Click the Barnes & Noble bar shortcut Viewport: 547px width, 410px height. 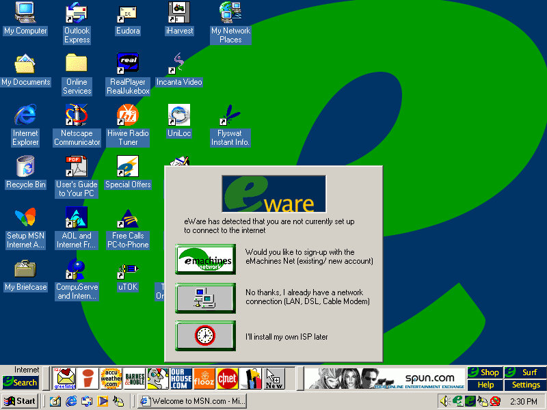[x=135, y=379]
